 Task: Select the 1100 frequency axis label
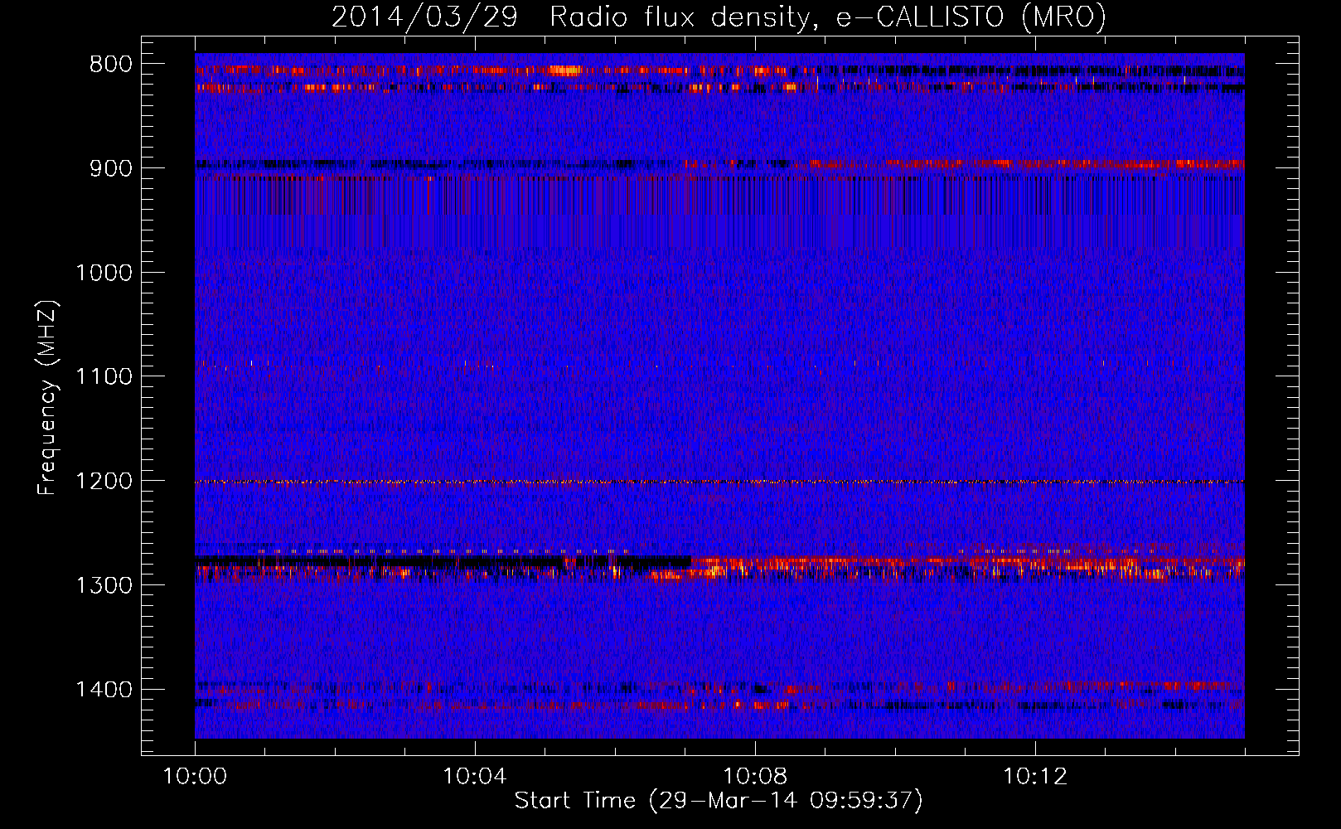coord(104,377)
